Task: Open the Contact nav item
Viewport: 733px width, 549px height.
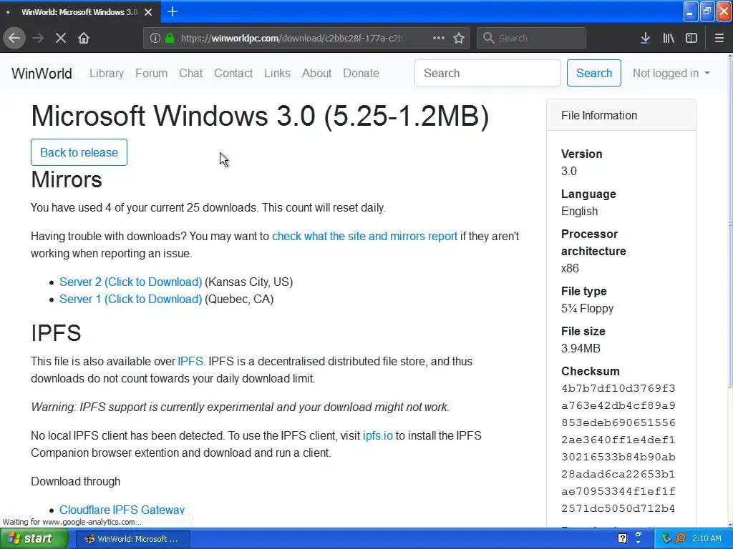Action: [x=233, y=74]
